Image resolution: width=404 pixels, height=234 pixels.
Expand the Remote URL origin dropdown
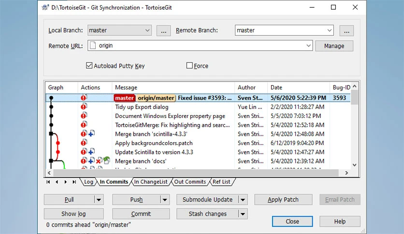[x=308, y=45]
